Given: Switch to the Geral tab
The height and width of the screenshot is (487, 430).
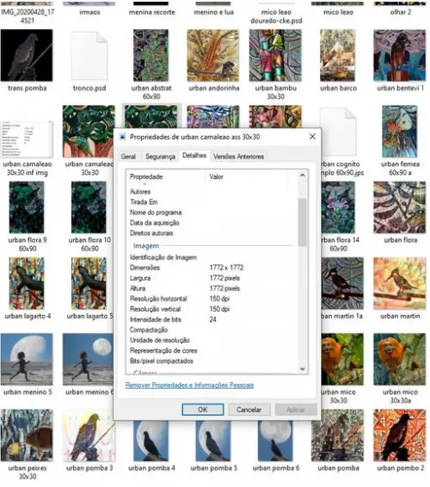Looking at the screenshot, I should pyautogui.click(x=128, y=157).
